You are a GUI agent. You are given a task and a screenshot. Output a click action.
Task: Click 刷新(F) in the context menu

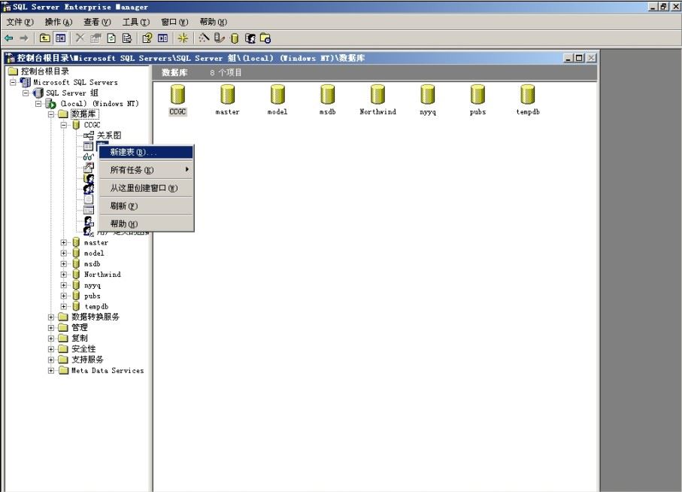coord(147,206)
